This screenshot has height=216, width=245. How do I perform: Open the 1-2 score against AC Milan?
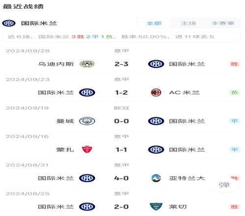pos(122,93)
